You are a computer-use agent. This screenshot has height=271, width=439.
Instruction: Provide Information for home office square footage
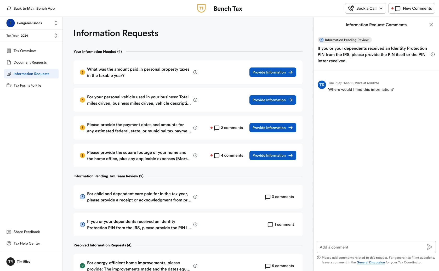tap(273, 155)
